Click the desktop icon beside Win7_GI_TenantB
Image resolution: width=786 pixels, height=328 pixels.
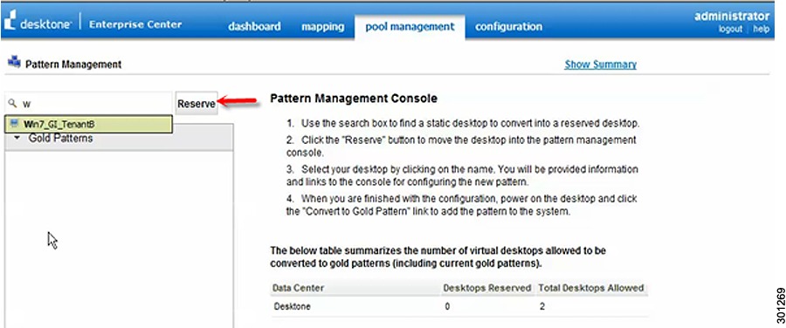(x=14, y=124)
